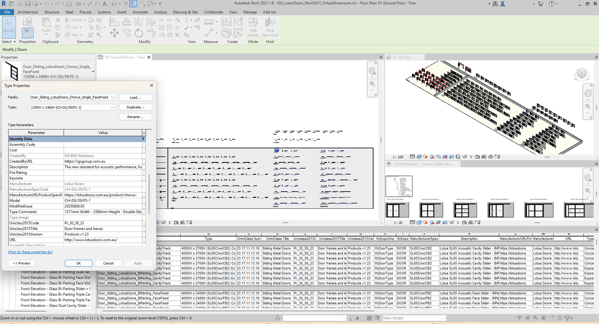The width and height of the screenshot is (599, 324).
Task: Open the Type dropdown showing 1350W x 2400H
Action: (x=112, y=107)
